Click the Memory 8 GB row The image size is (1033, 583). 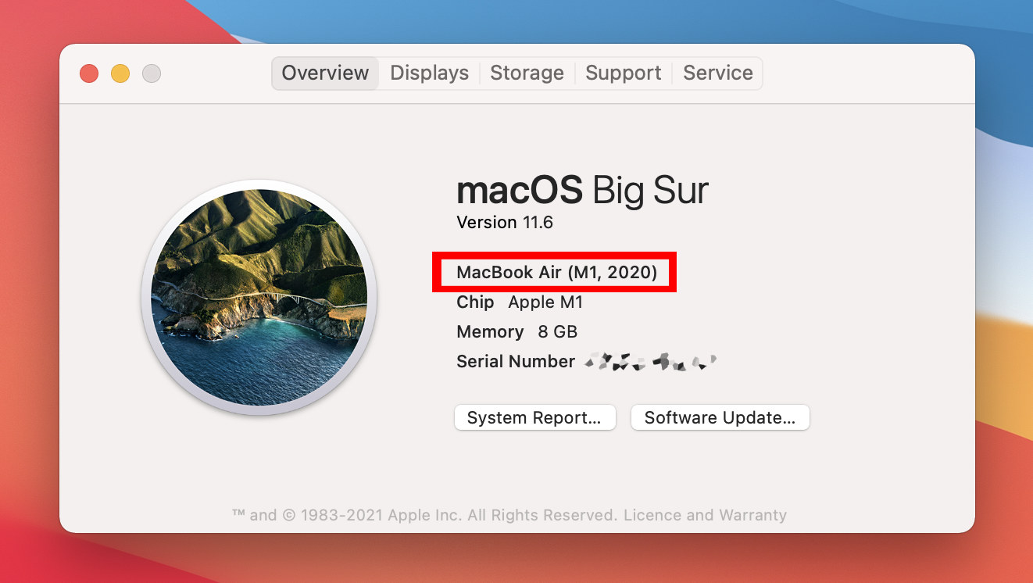[516, 331]
